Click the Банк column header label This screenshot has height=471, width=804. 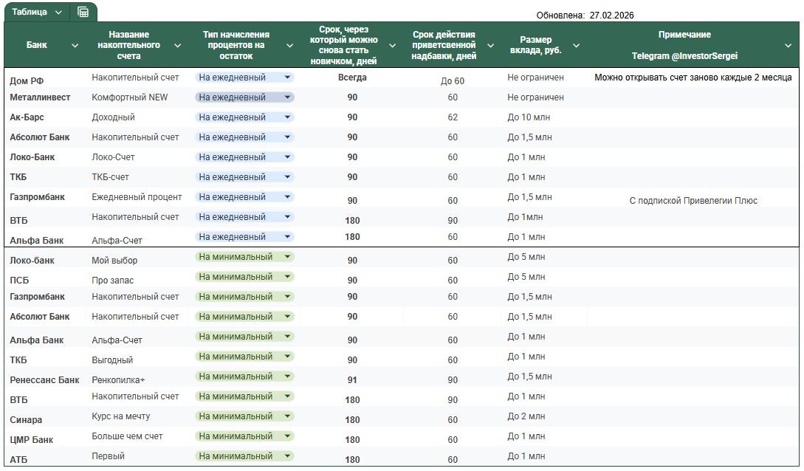(x=36, y=45)
